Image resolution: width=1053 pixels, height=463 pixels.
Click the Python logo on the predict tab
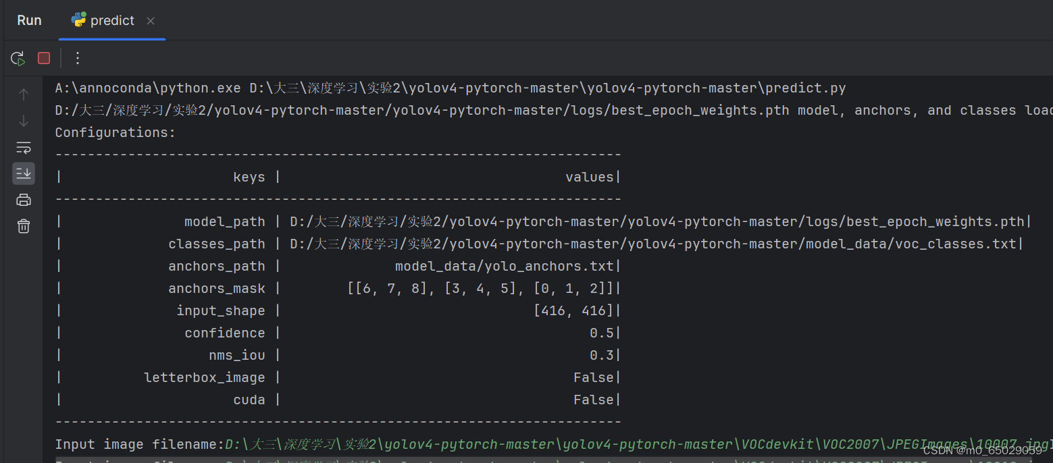coord(77,20)
